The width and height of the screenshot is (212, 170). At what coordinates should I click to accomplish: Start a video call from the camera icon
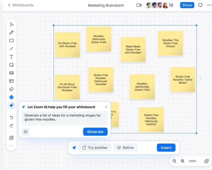point(139,5)
